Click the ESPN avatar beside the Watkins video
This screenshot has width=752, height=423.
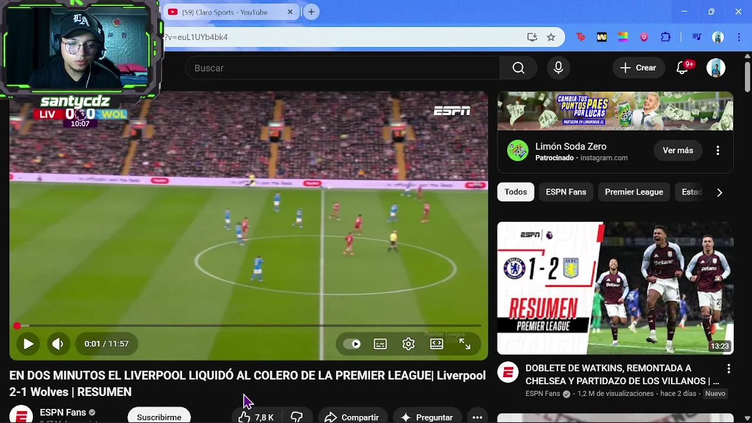tap(508, 372)
